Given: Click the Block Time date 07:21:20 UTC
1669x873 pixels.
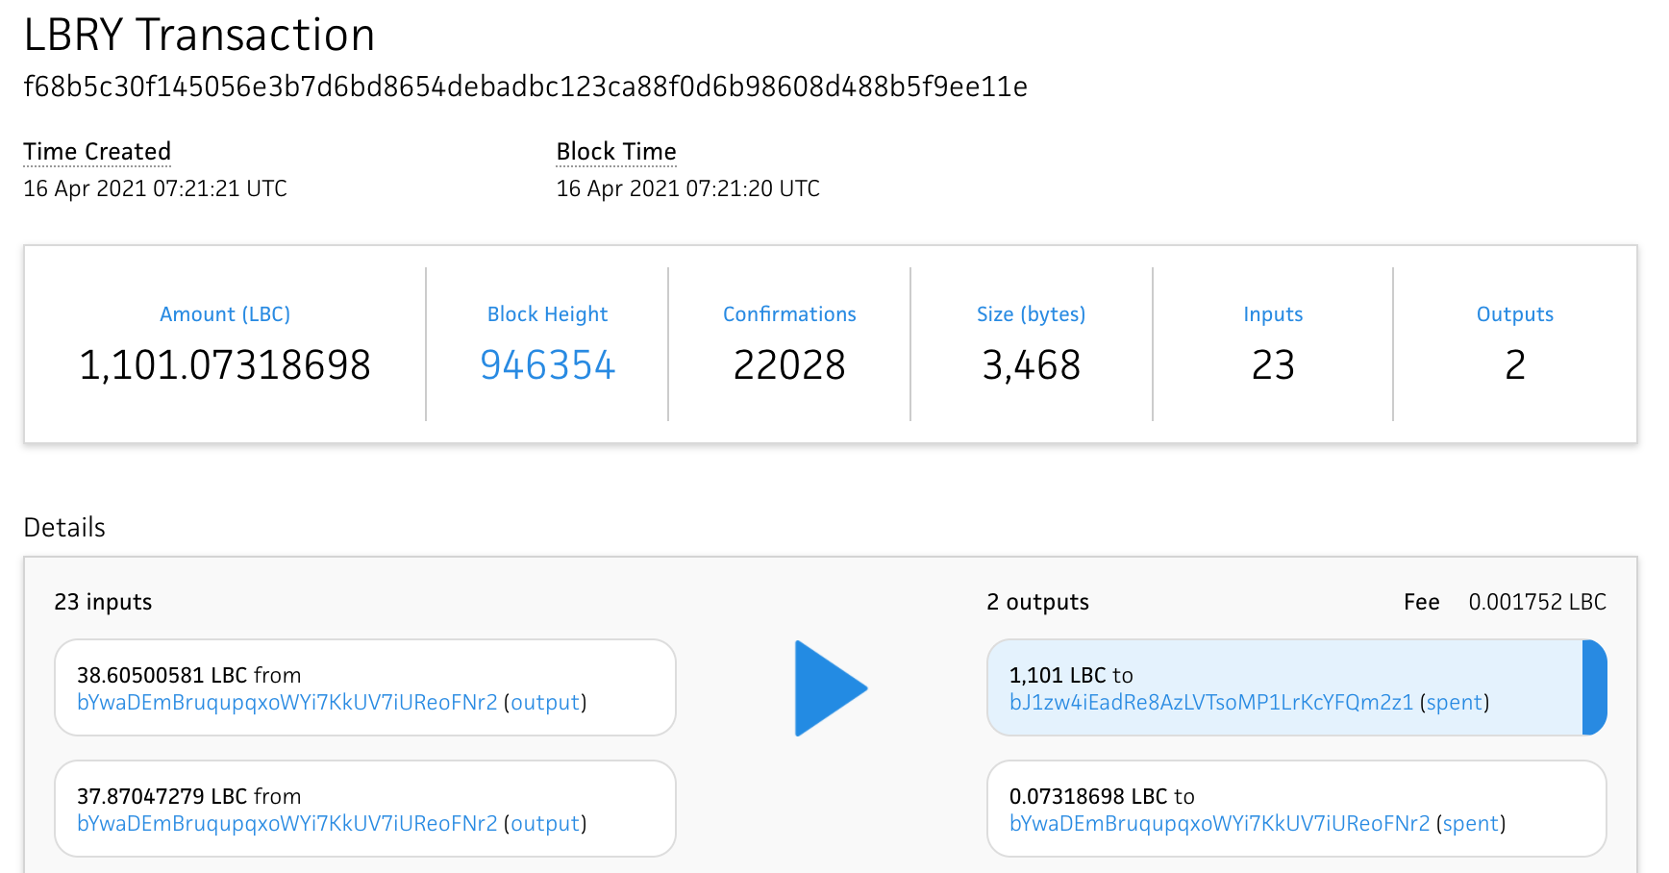Looking at the screenshot, I should coord(688,188).
